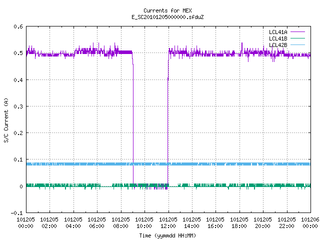Click the x-axis tick 101205 18:00
This screenshot has height=240, width=320.
(x=239, y=223)
